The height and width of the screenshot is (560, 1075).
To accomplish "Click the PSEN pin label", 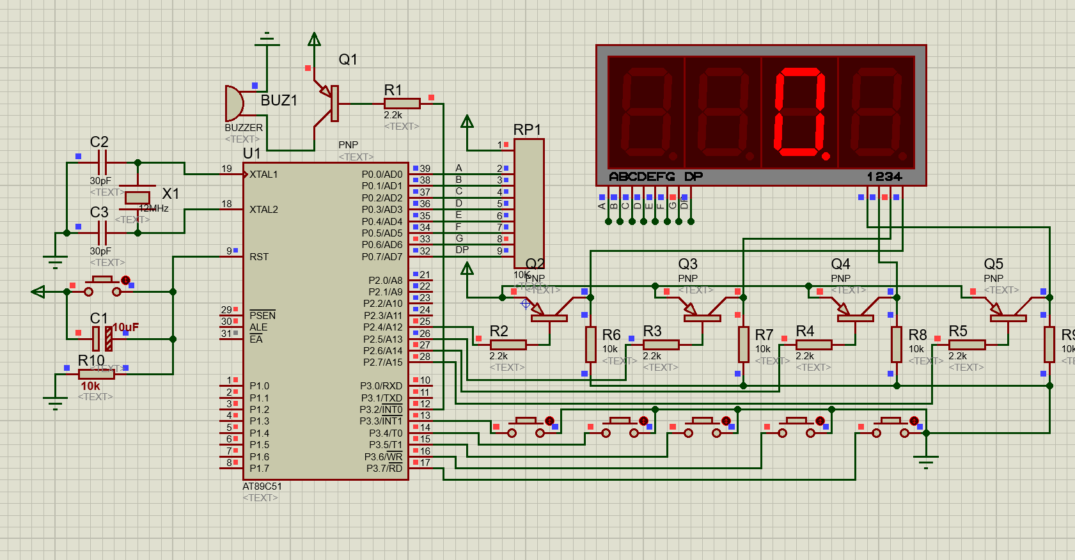I will pos(262,315).
